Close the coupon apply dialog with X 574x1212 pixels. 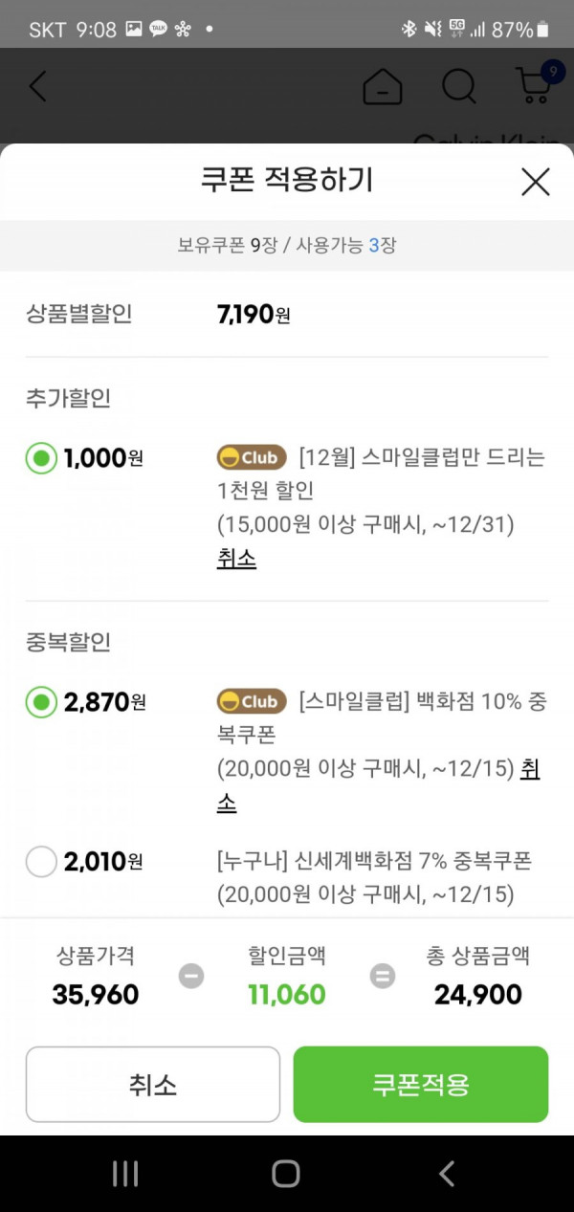535,182
